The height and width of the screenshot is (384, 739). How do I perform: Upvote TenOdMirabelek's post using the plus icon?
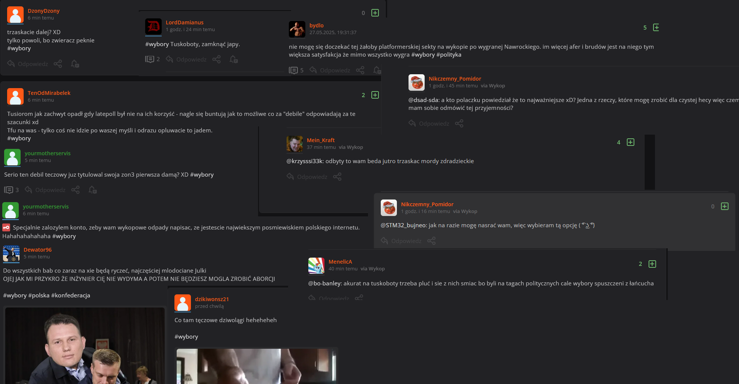point(375,95)
